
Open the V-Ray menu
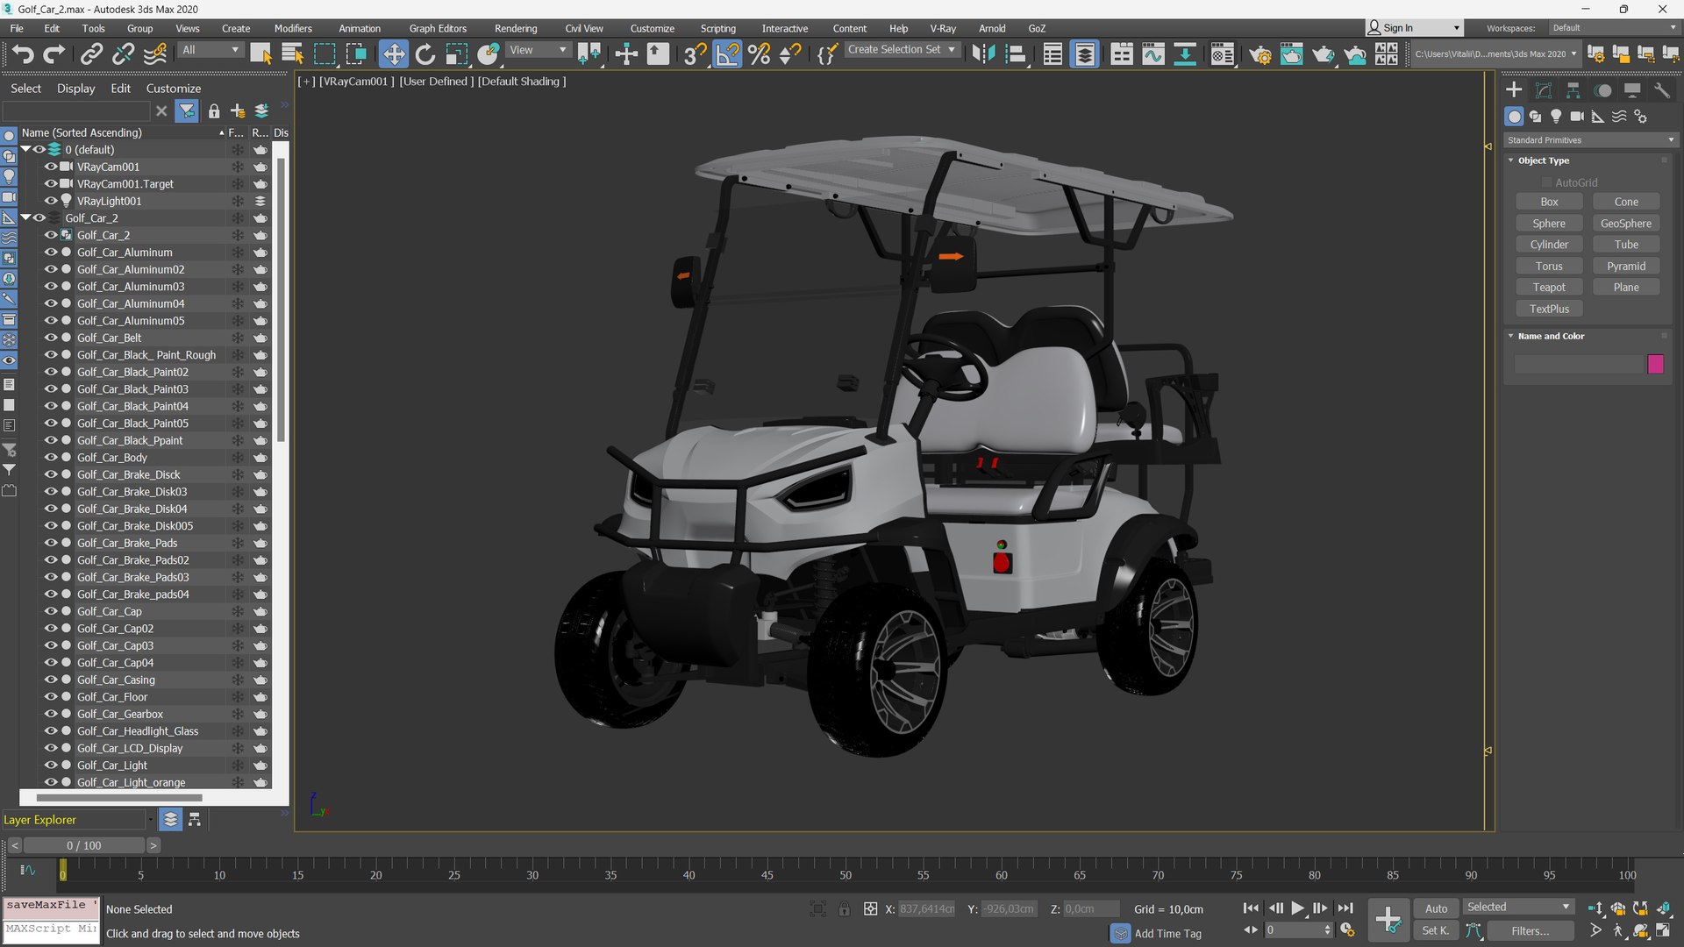(943, 28)
